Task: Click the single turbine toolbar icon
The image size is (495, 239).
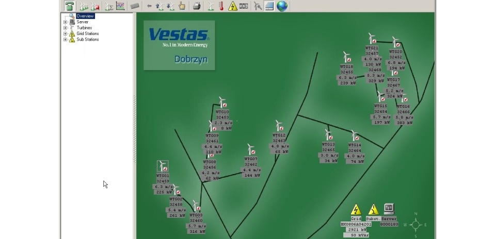Action: tap(211, 6)
